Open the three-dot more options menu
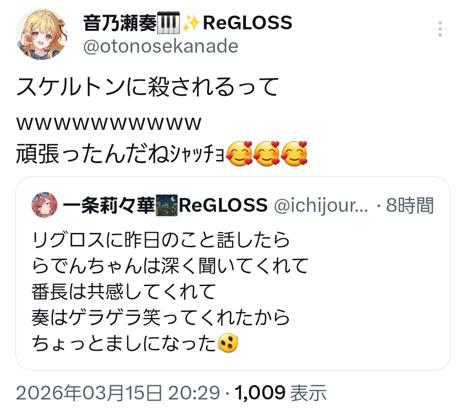Viewport: 466px width, 415px height. [x=440, y=29]
